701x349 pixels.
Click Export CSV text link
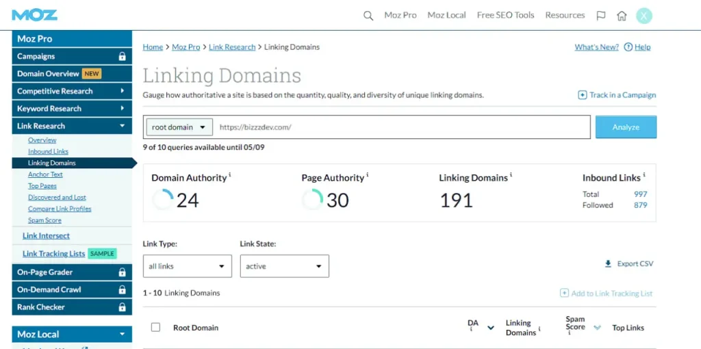[635, 264]
